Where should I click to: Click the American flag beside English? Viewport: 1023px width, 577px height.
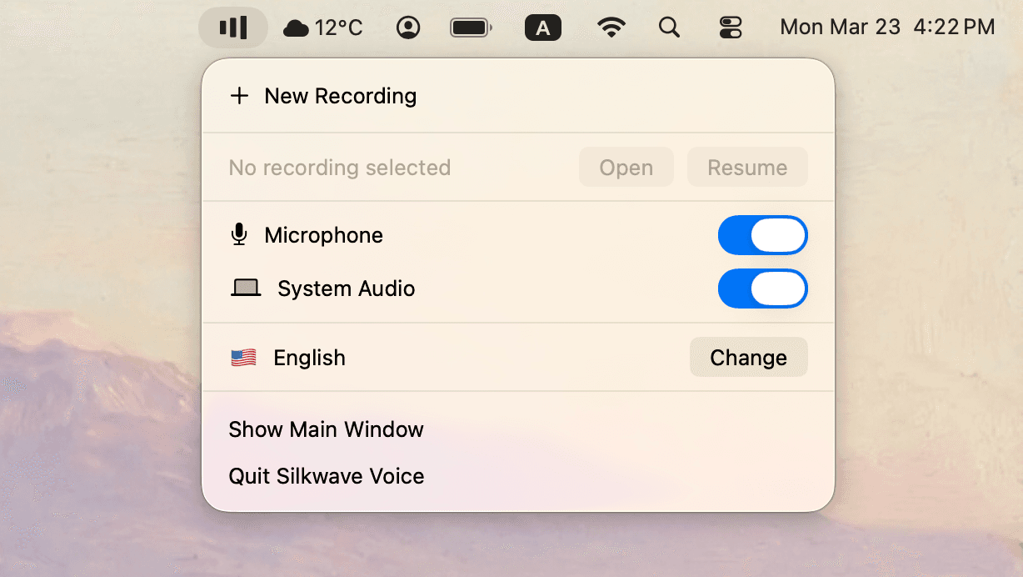click(x=242, y=357)
